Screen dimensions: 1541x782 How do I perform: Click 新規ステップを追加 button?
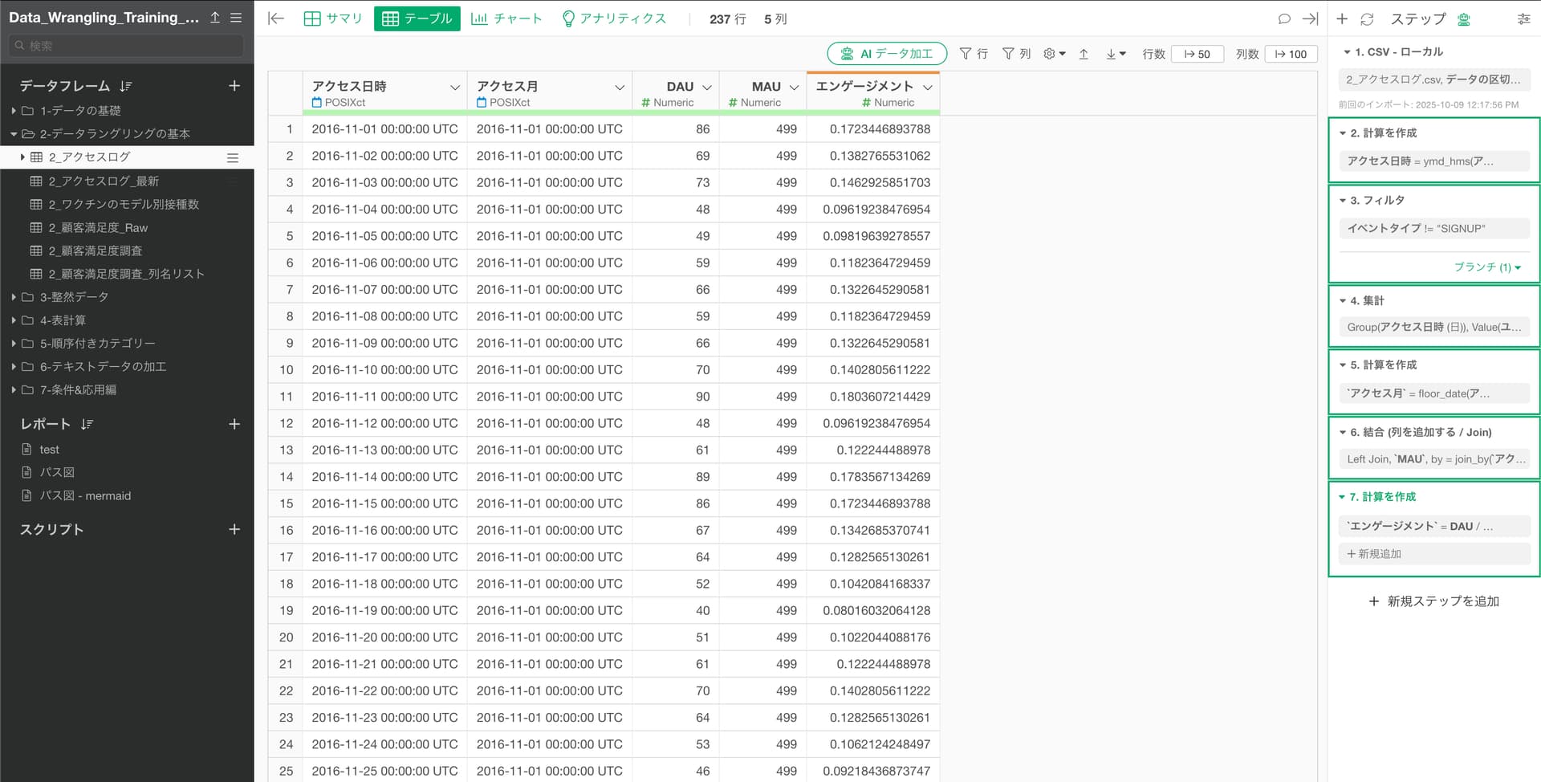click(x=1433, y=601)
